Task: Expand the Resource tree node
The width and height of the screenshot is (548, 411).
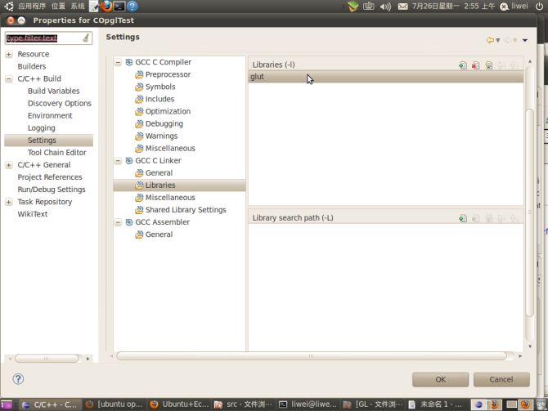Action: point(9,55)
